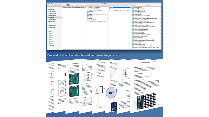Viewport: 209px width, 117px height.
Task: Switch Finder to icon view
Action: (63, 5)
